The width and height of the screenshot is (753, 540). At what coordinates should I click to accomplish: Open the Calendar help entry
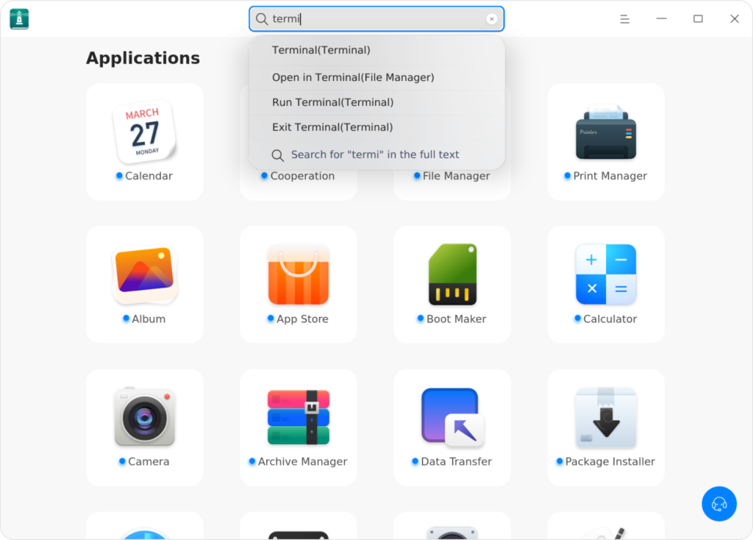tap(144, 141)
